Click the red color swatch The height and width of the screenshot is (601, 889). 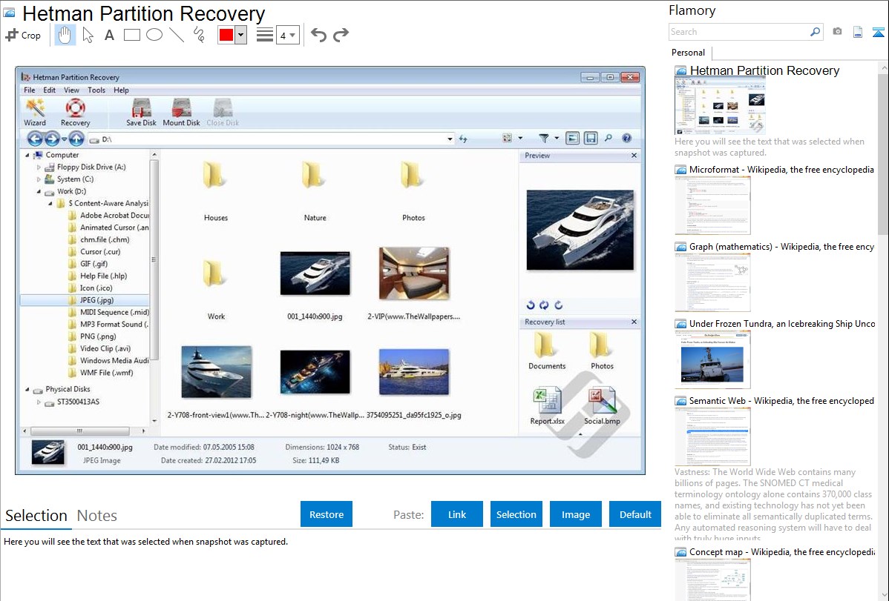tap(226, 36)
